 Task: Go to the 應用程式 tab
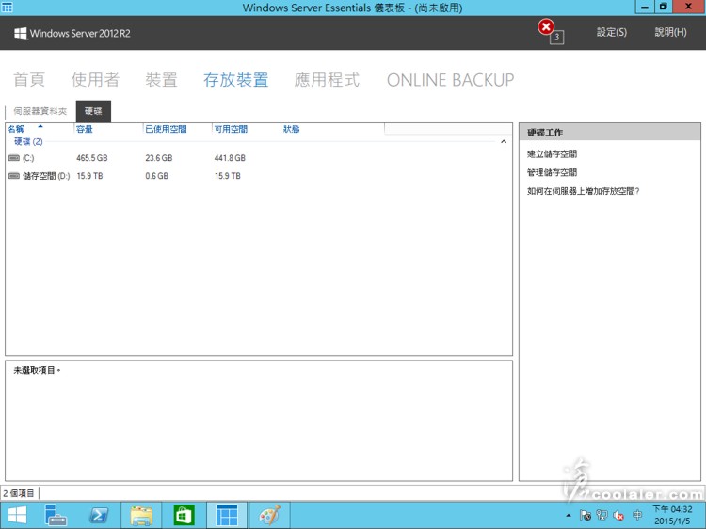tap(327, 80)
